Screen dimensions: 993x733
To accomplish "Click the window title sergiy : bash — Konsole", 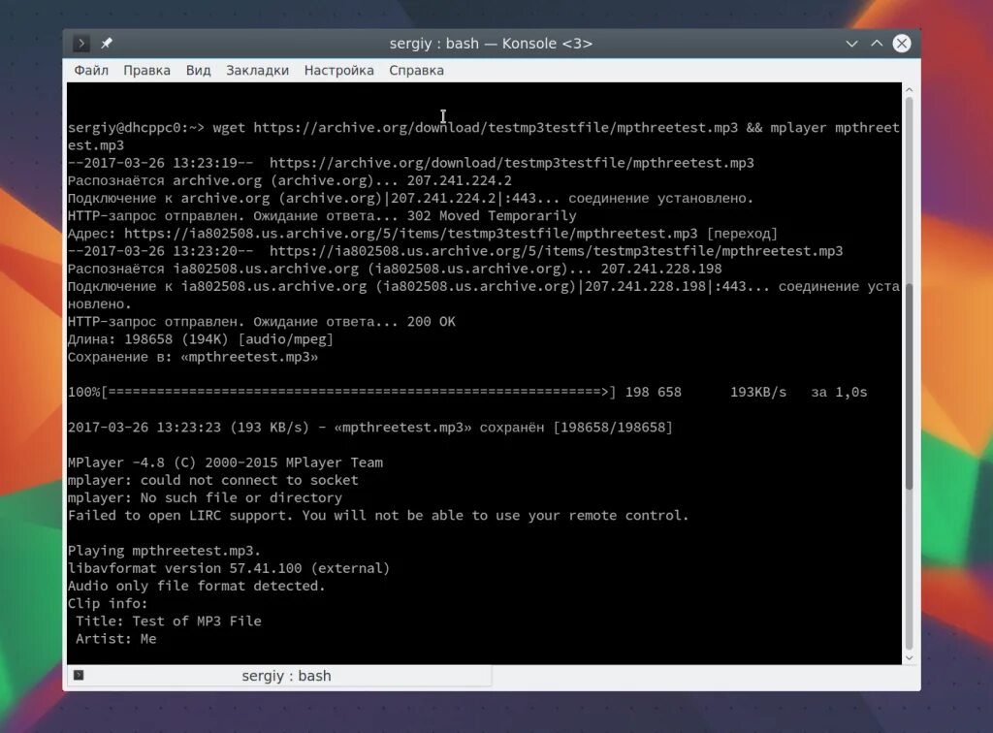I will click(491, 43).
